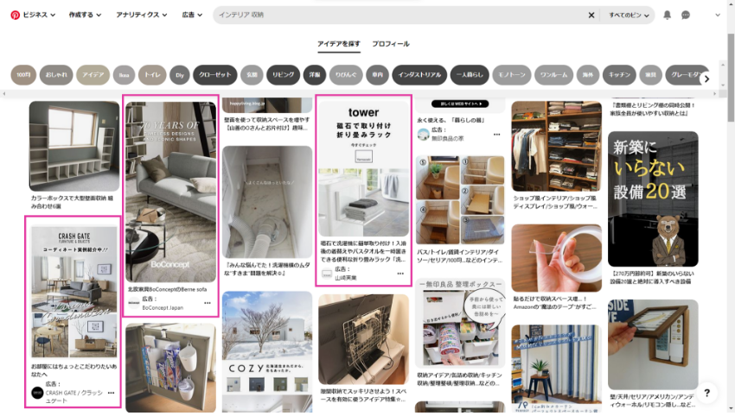Expand the 広告 dropdown

click(192, 15)
